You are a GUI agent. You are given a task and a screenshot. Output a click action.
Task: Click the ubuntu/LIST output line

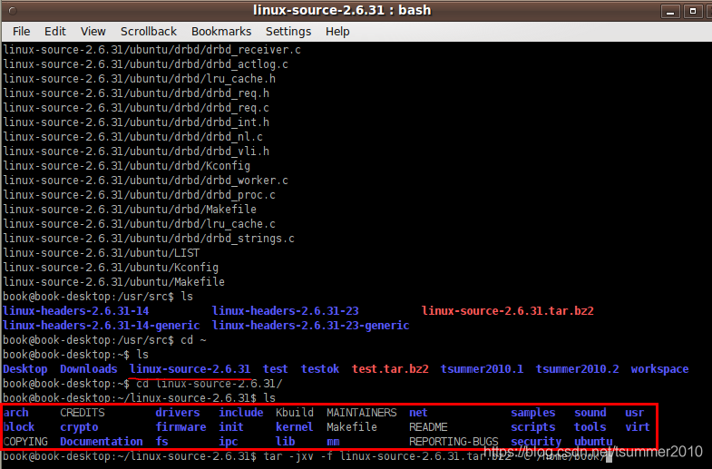click(102, 253)
